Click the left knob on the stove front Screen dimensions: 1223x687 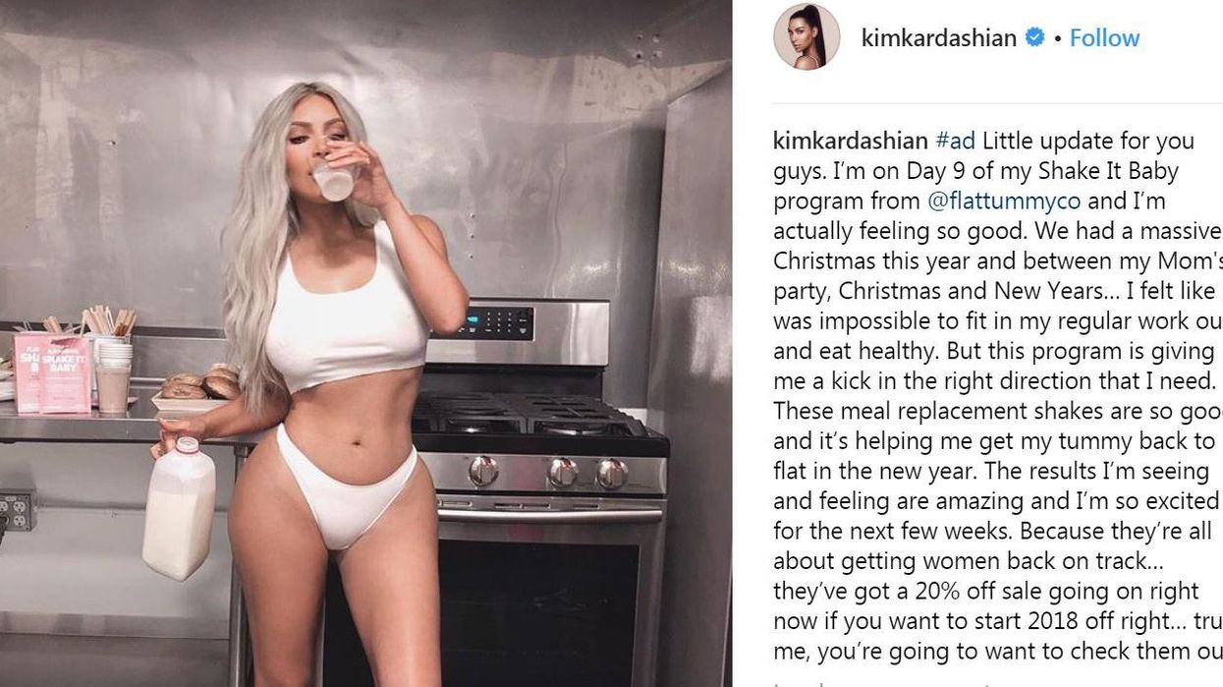[x=482, y=471]
